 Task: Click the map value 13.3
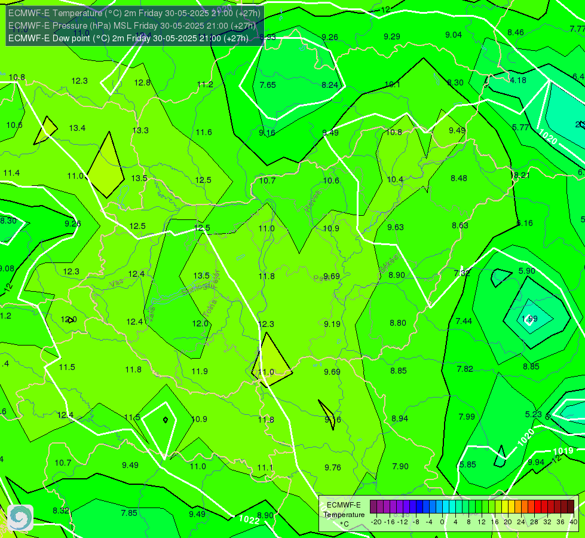tap(140, 130)
